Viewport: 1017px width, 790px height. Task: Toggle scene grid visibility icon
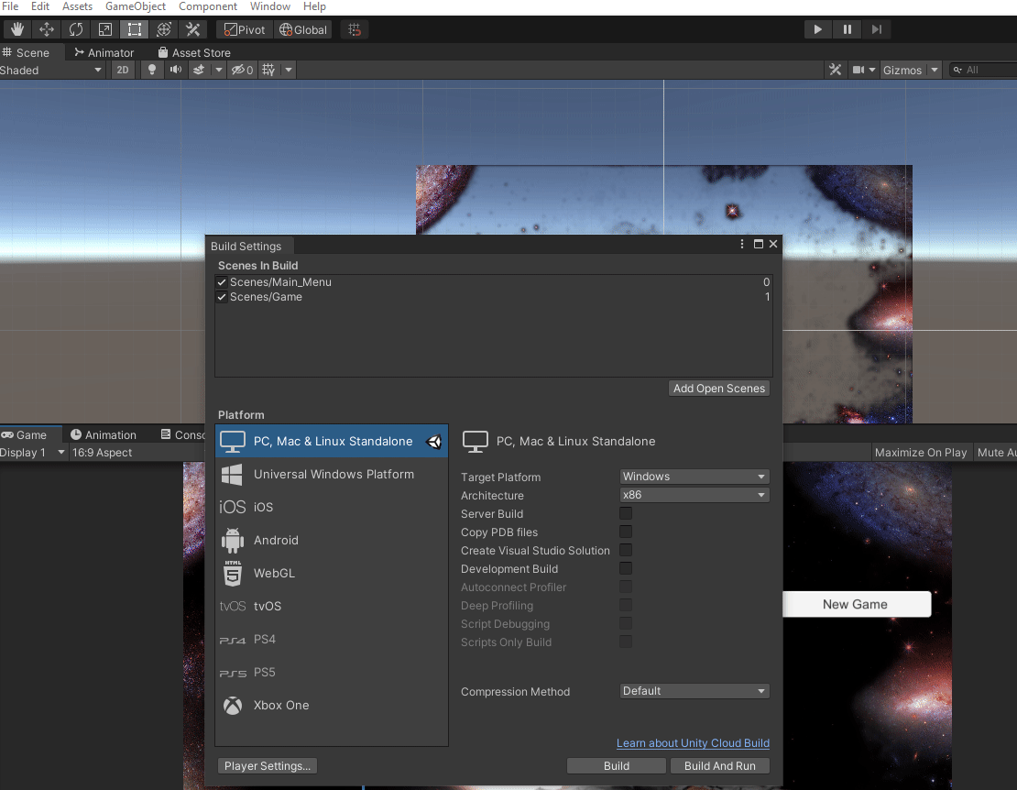point(268,70)
